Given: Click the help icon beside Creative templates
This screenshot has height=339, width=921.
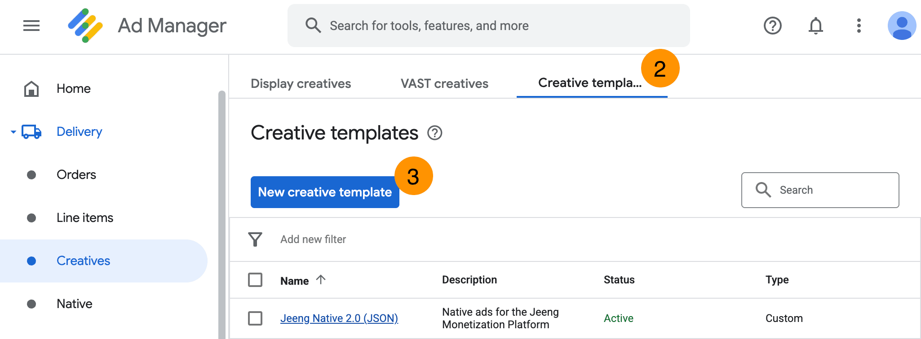Looking at the screenshot, I should [434, 133].
